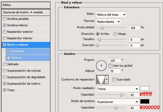Enable the Satinado checkbox
163x112 pixels.
(4, 64)
